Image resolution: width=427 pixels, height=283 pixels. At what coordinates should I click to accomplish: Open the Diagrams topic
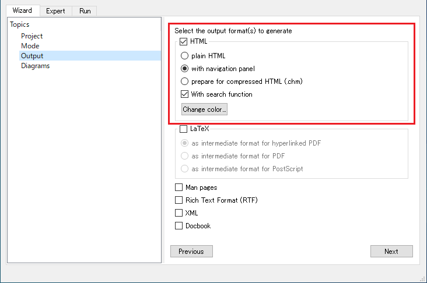(36, 66)
